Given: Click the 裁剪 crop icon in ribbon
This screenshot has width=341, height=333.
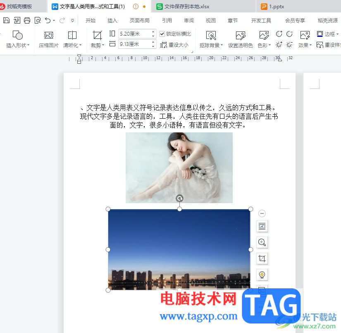Looking at the screenshot, I should coord(97,35).
